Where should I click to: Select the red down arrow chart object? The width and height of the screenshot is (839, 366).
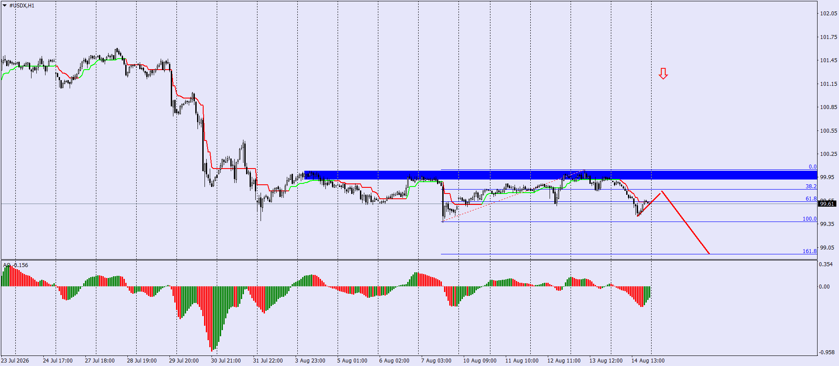pos(663,74)
